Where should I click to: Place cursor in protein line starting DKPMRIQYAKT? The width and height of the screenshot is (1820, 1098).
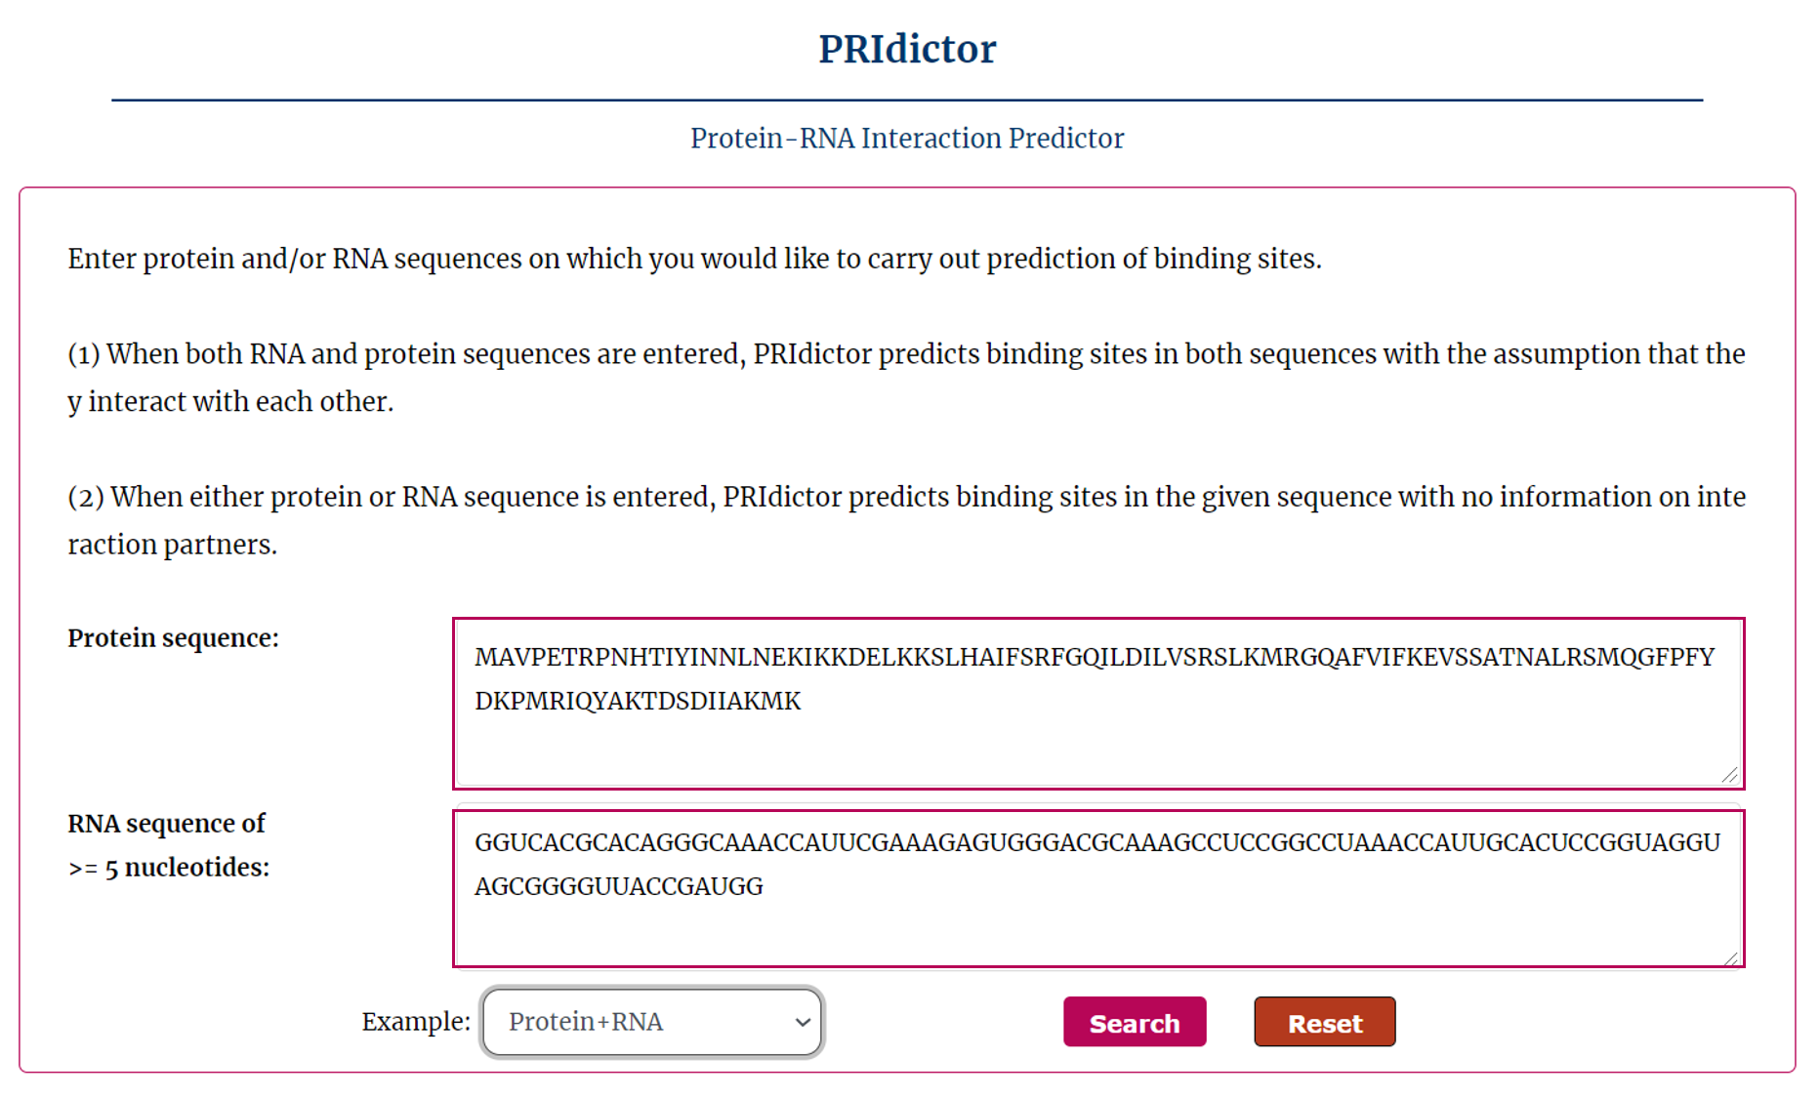[638, 702]
